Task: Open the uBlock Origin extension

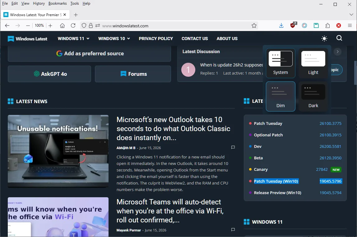Action: pos(293,25)
